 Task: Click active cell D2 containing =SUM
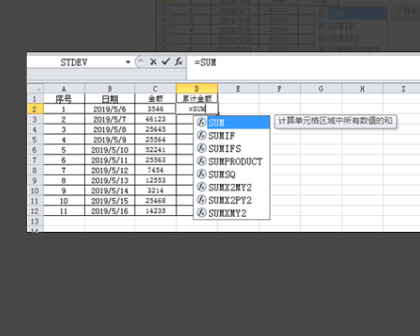[x=197, y=108]
